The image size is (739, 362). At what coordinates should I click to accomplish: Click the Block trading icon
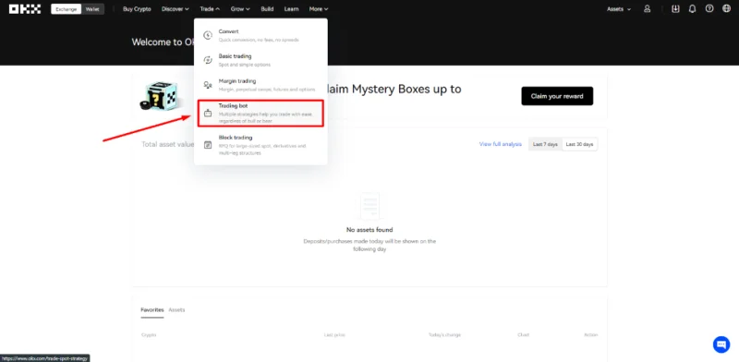click(208, 145)
